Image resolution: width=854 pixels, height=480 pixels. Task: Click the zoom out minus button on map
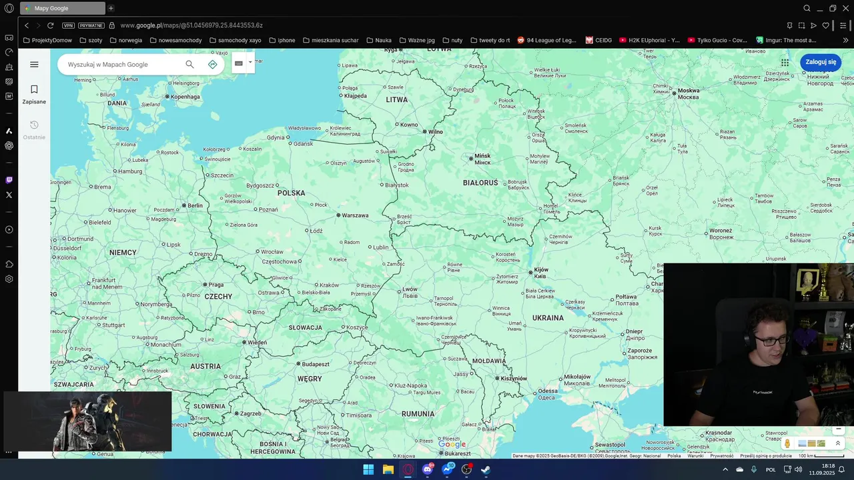[839, 429]
